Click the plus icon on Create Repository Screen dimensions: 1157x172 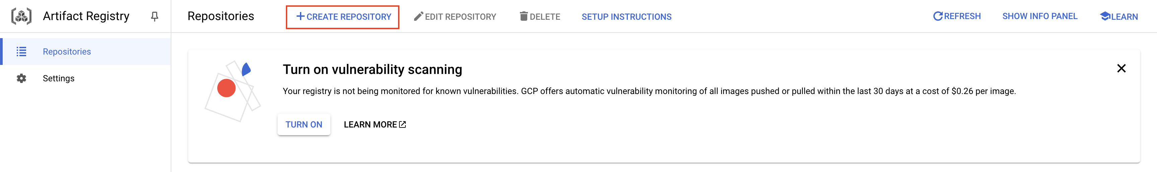click(301, 16)
